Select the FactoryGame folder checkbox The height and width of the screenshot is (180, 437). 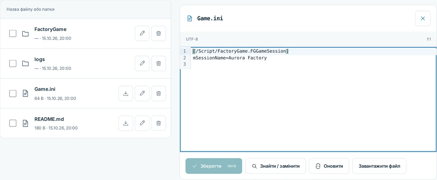coord(13,33)
